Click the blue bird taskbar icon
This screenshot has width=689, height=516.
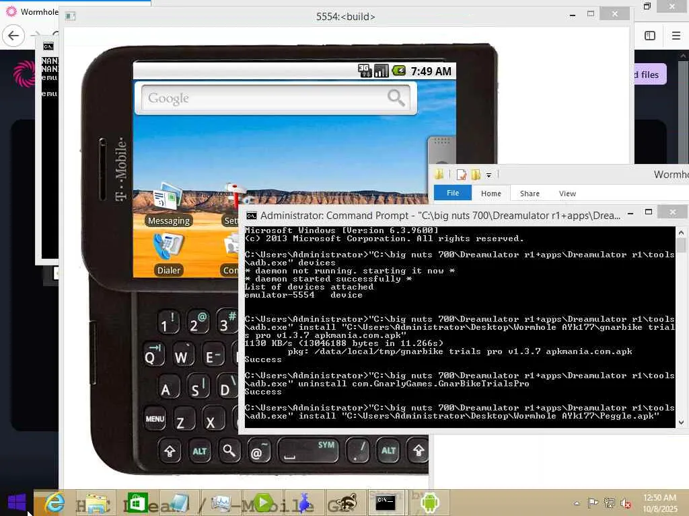[x=305, y=503]
